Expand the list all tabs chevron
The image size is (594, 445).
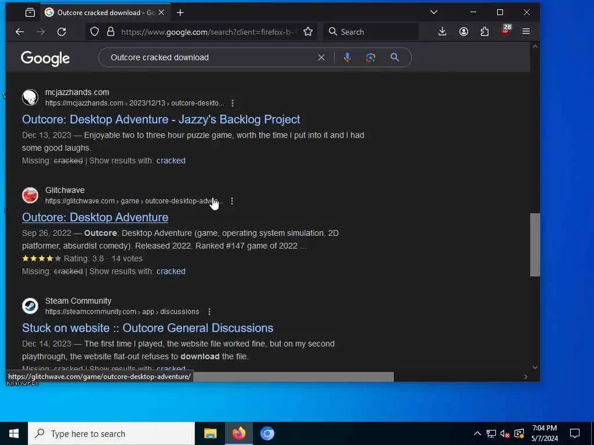click(434, 13)
